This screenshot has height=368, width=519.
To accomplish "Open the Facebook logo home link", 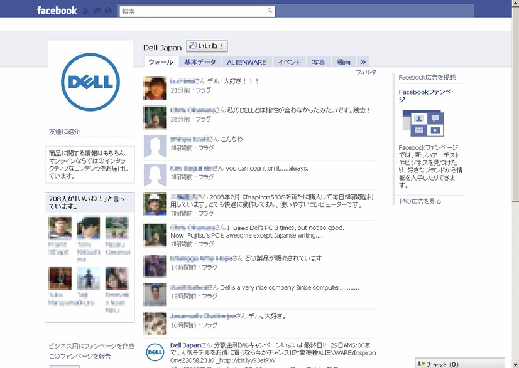I will pyautogui.click(x=57, y=11).
